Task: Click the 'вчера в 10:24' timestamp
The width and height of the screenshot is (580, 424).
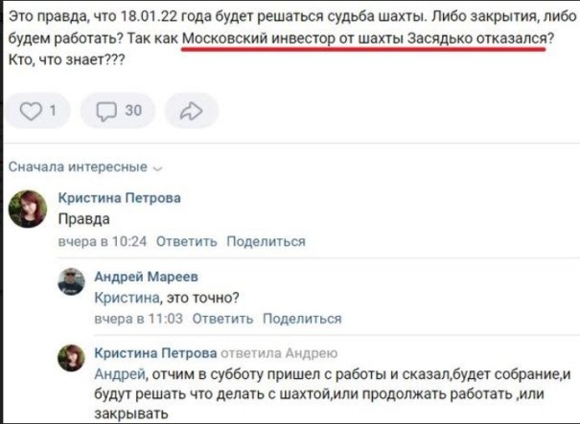Action: click(x=102, y=241)
